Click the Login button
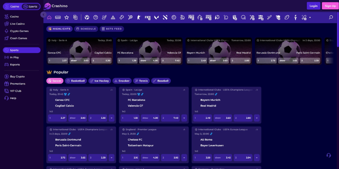This screenshot has width=339, height=169. (x=314, y=6)
